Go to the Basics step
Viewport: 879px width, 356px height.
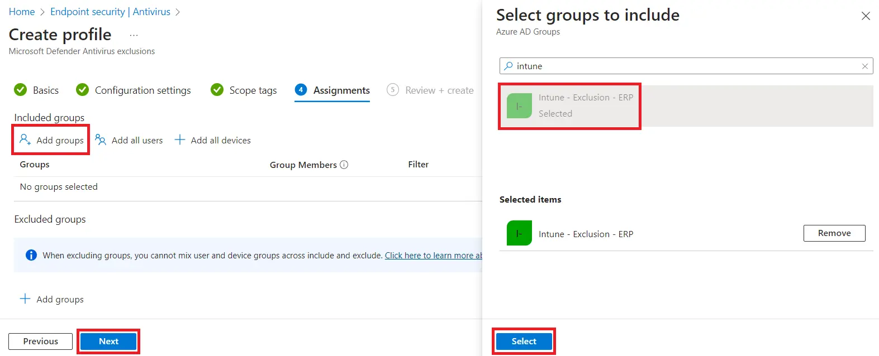pyautogui.click(x=36, y=90)
